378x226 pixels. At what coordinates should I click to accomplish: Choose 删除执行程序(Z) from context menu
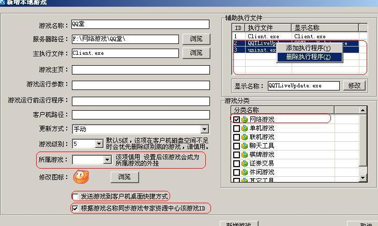pos(309,57)
